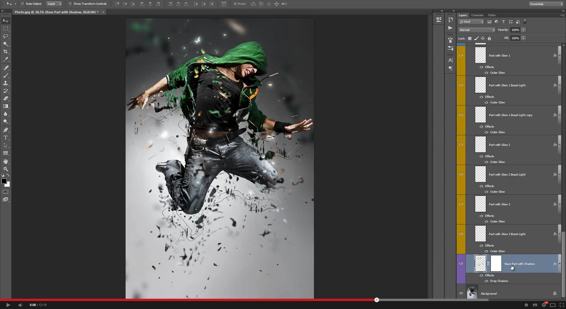Select the Pen tool
Image resolution: width=566 pixels, height=309 pixels.
coord(6,130)
